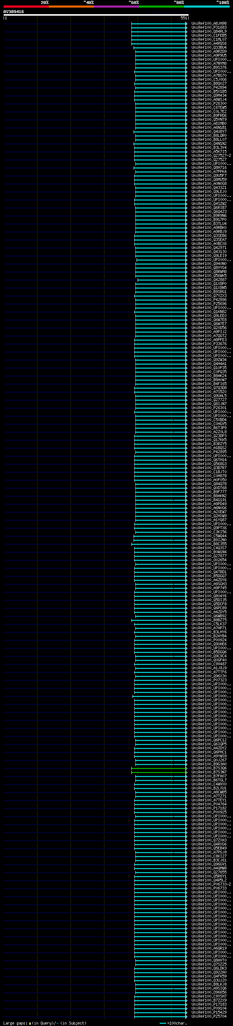233x1026 pixels.
Task: Select the UniRef100_P26300 hit label
Action: coord(209,104)
